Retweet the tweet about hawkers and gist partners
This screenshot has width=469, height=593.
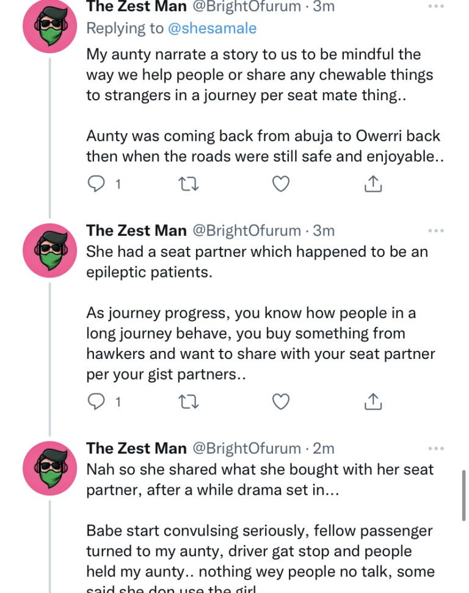point(188,402)
